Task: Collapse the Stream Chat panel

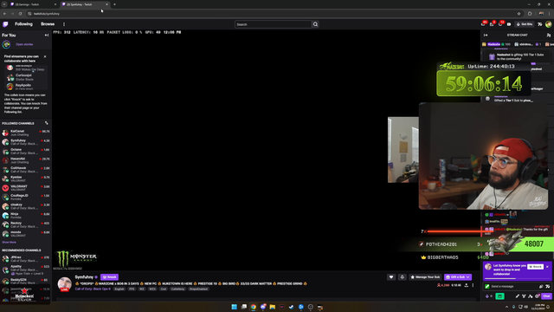Action: pos(486,35)
